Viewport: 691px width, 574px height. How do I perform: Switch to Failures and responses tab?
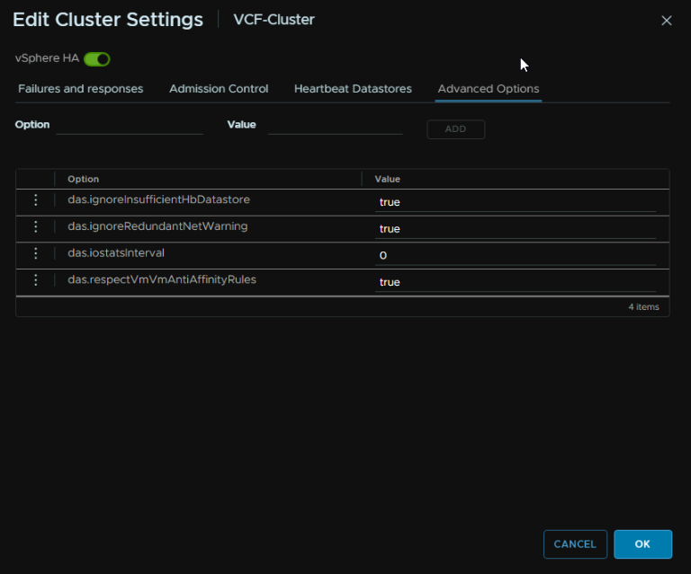[x=81, y=89]
